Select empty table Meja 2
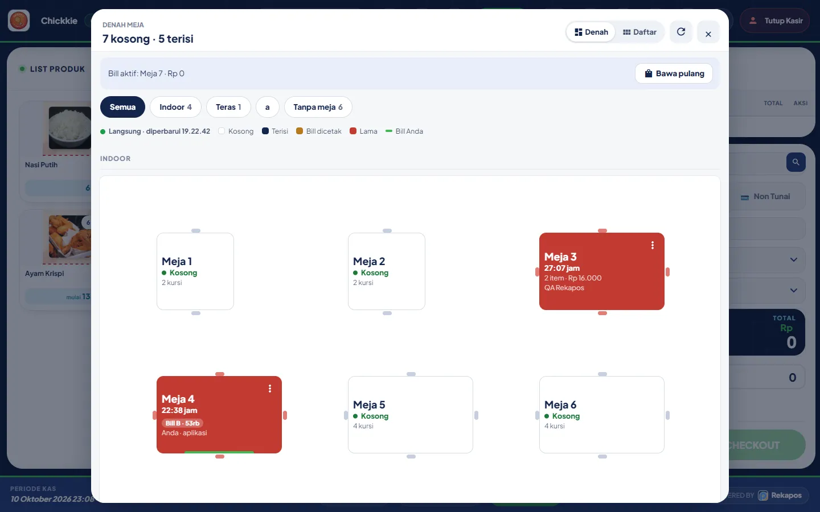The width and height of the screenshot is (820, 512). click(387, 271)
